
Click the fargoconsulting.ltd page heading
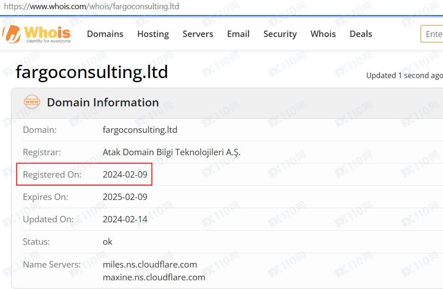[92, 72]
